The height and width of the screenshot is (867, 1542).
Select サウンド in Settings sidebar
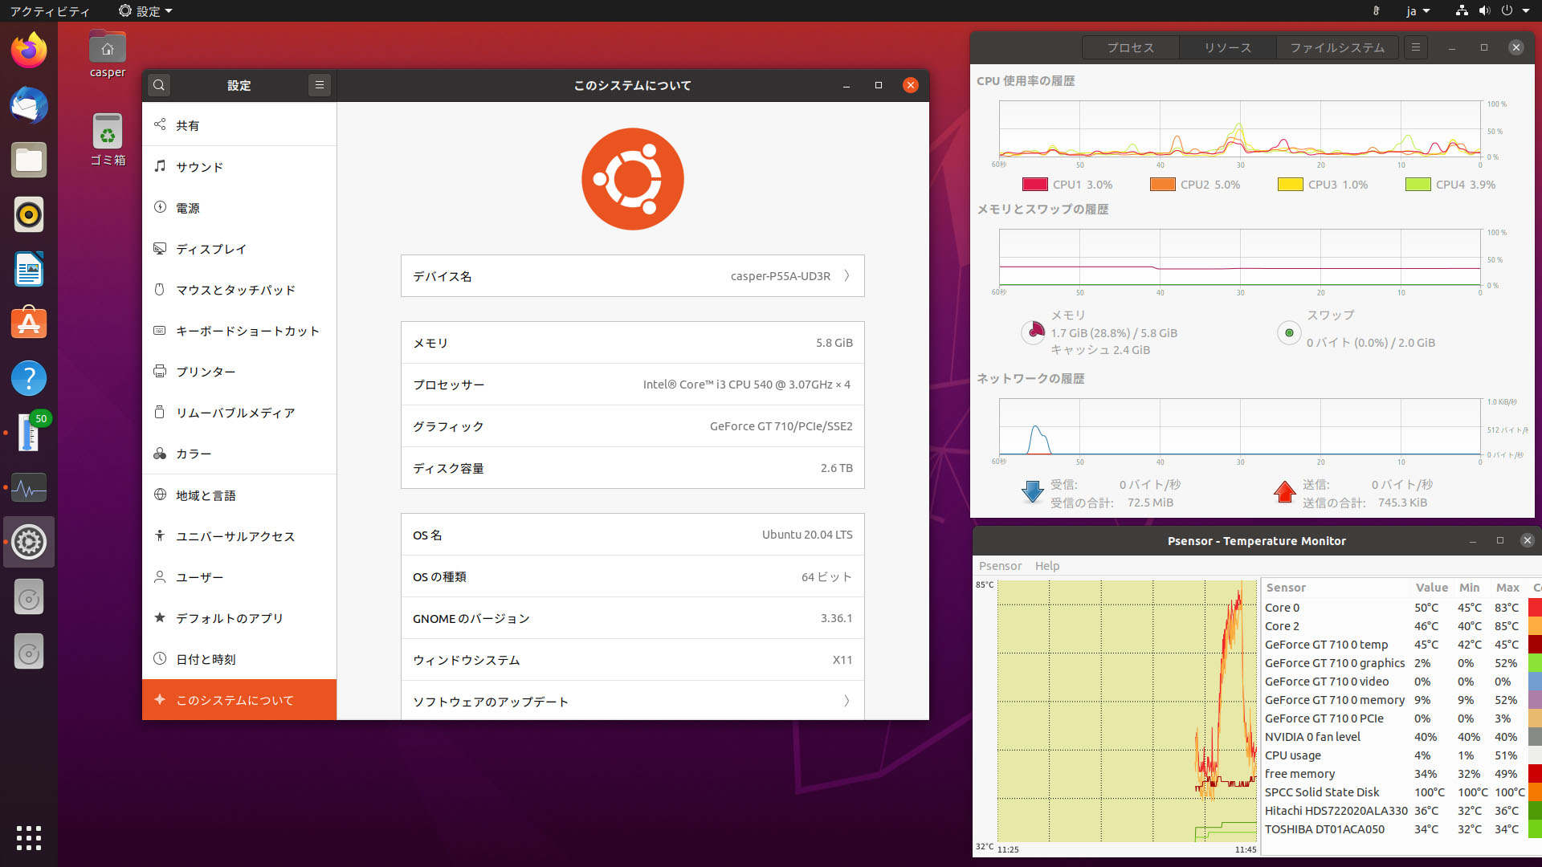[239, 166]
